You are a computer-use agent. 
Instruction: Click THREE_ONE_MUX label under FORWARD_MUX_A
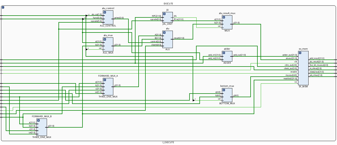tap(108, 97)
